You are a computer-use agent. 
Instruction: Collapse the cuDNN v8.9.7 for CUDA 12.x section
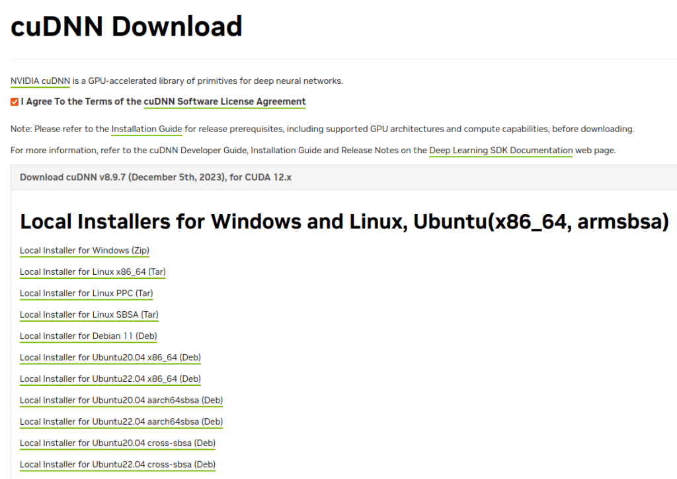[x=155, y=177]
